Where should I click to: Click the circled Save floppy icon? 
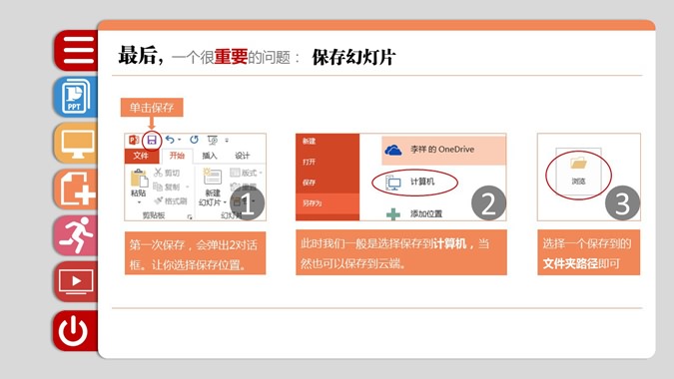coord(152,140)
